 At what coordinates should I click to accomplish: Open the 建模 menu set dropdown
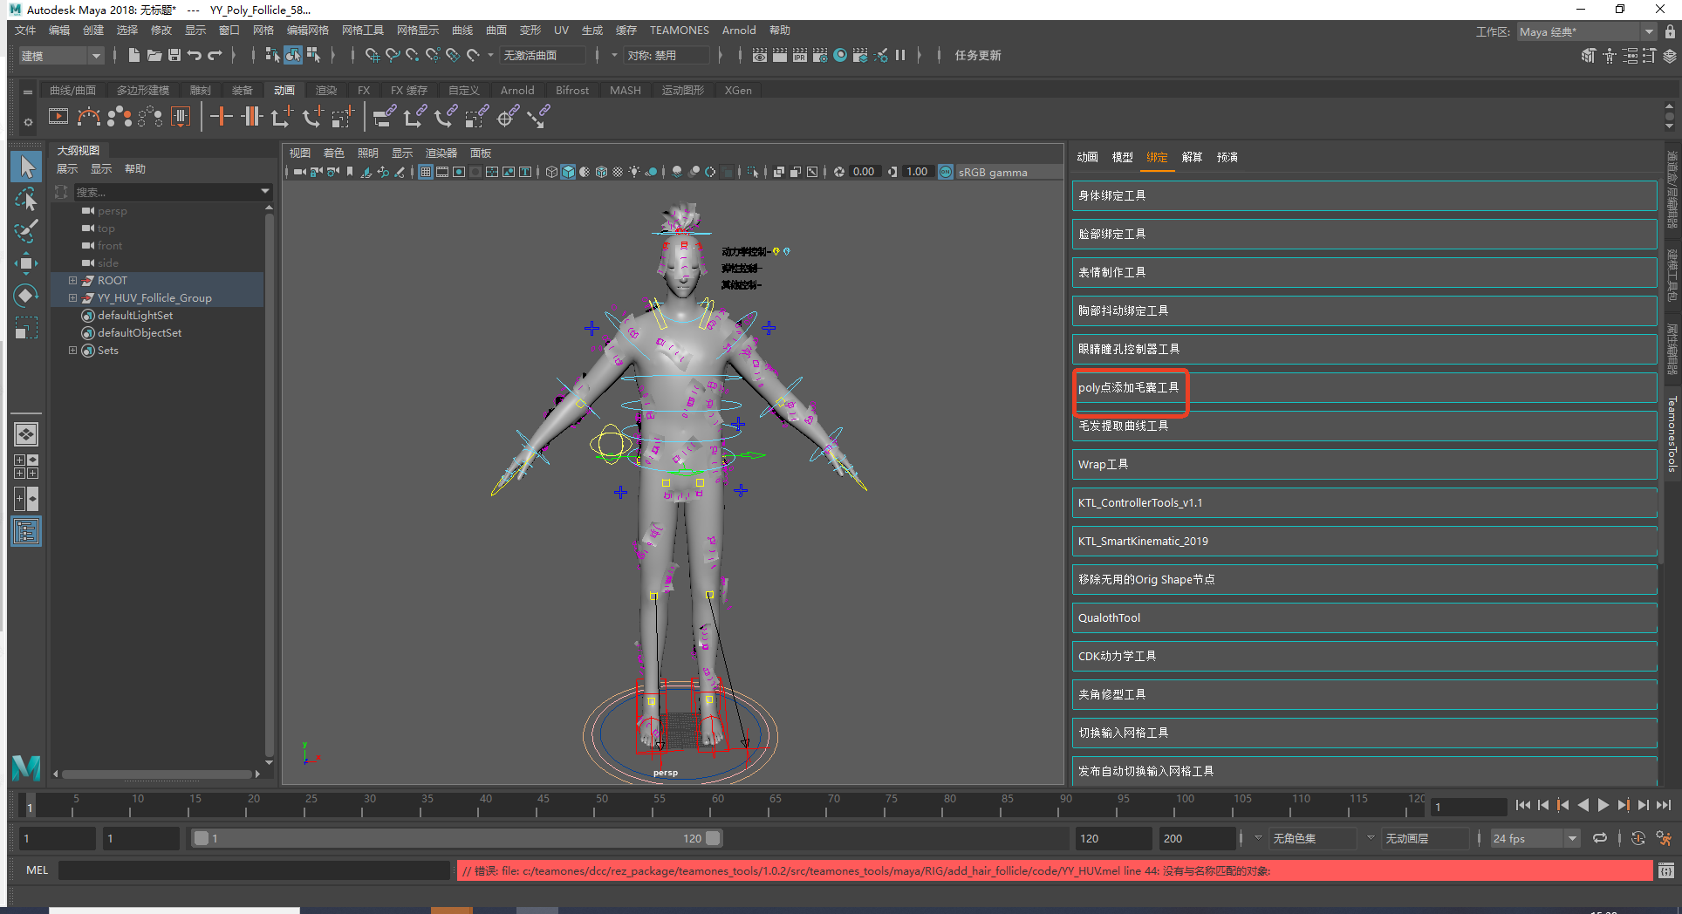(x=61, y=56)
